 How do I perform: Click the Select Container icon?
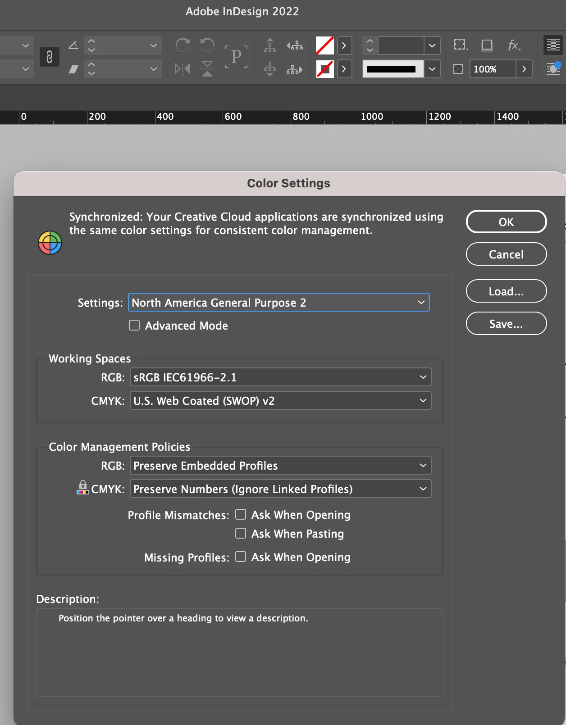270,45
